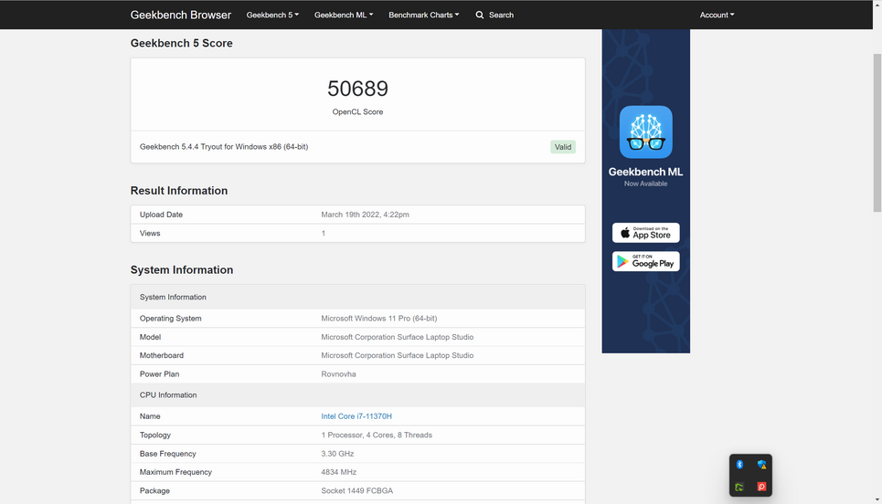Click the search magnifier icon in navbar

480,15
